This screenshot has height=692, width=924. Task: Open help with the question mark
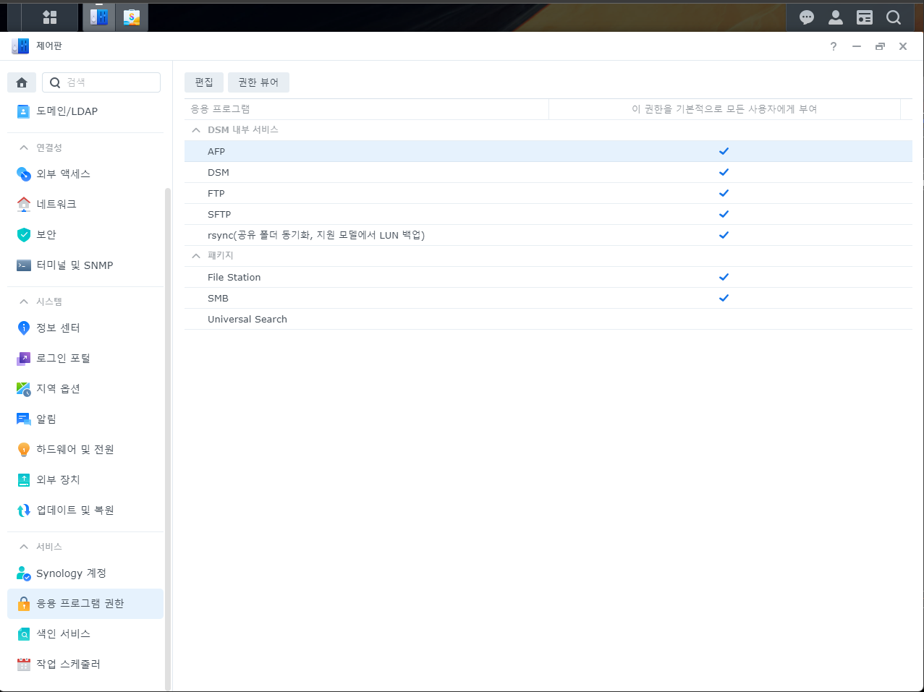tap(834, 46)
